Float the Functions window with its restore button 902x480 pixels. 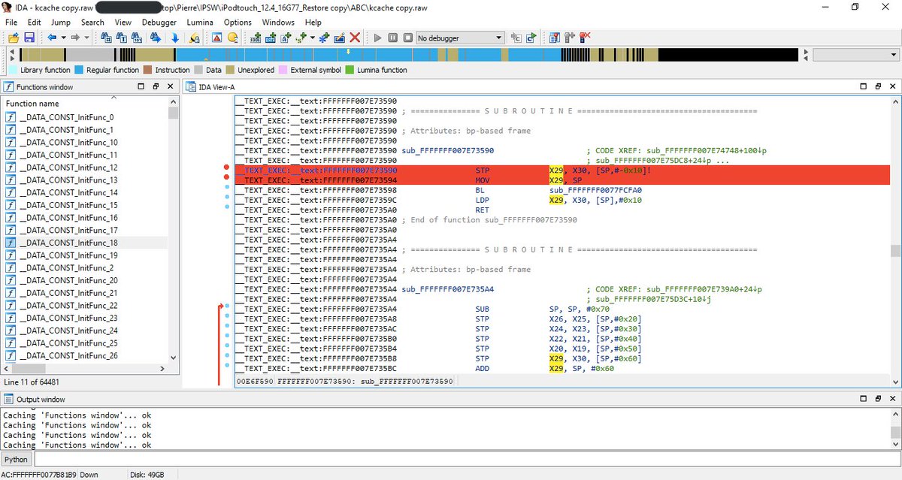(x=155, y=87)
